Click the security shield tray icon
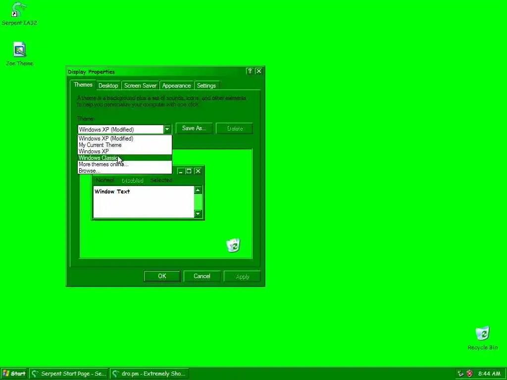 [469, 374]
